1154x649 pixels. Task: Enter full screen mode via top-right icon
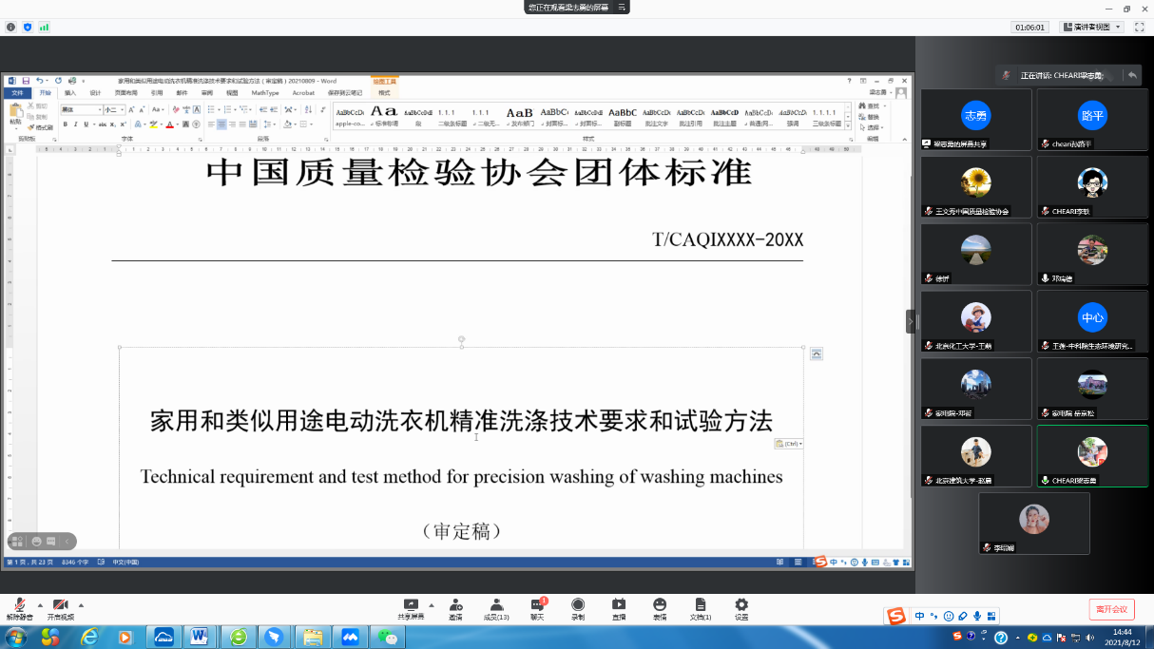[1139, 28]
